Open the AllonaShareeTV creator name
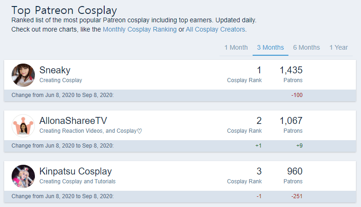The width and height of the screenshot is (361, 207). (73, 121)
